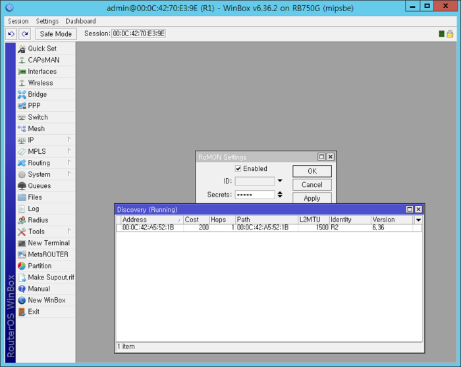
Task: Open the Manual help entry
Action: click(x=45, y=289)
